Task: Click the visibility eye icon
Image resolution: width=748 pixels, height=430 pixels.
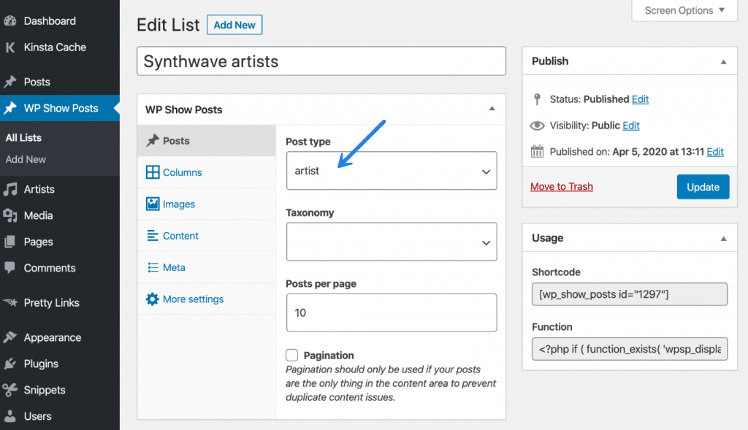Action: [x=537, y=126]
